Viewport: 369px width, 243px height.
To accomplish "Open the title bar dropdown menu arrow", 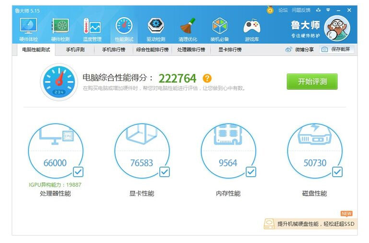I will 328,10.
